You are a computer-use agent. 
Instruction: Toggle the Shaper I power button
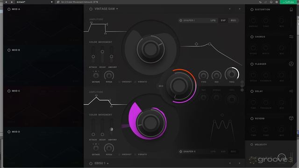coord(181,21)
